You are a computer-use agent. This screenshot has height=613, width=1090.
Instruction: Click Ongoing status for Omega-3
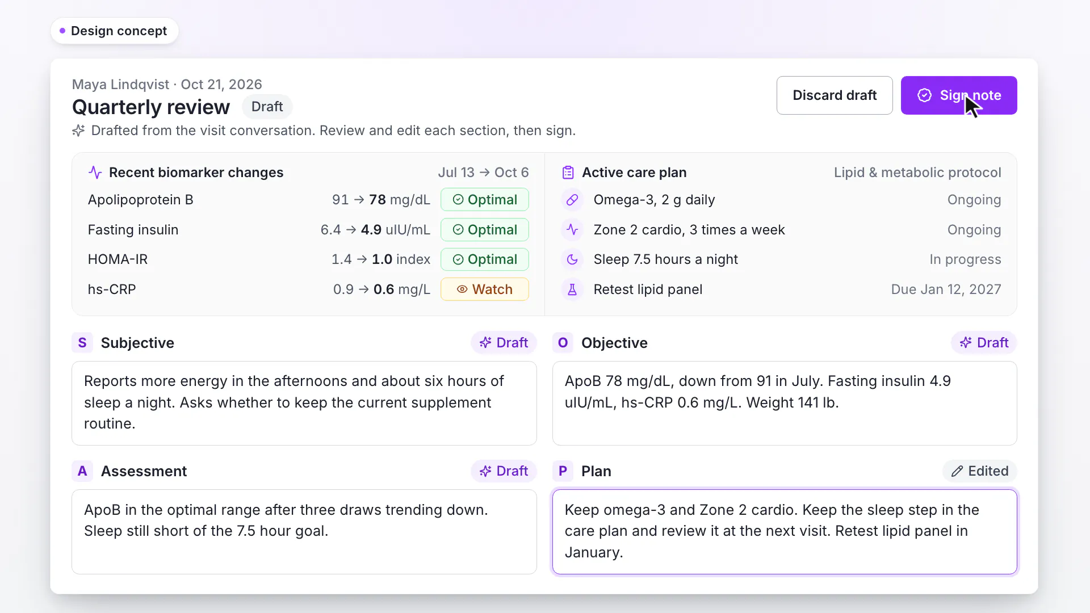(x=974, y=200)
